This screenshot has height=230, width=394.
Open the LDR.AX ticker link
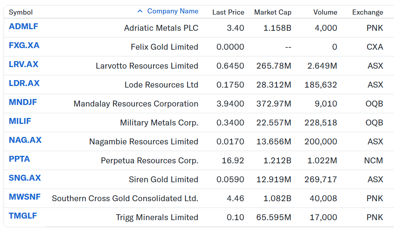(24, 83)
